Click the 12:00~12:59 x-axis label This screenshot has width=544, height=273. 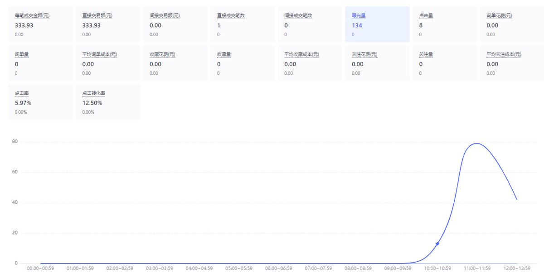[517, 268]
